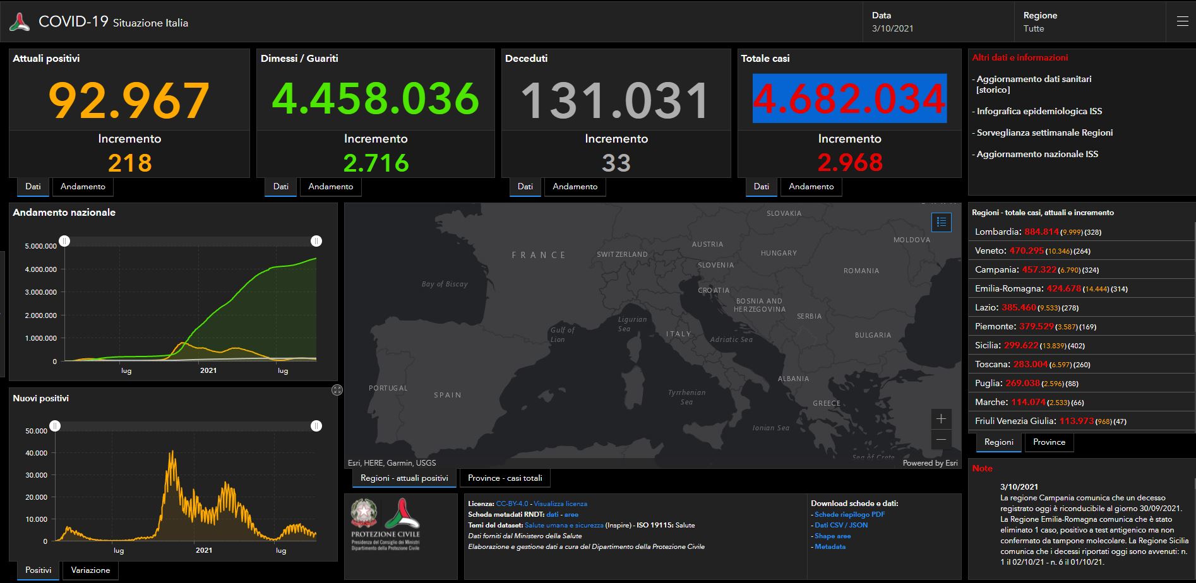Zoom out on the map
The image size is (1196, 583).
tap(941, 440)
